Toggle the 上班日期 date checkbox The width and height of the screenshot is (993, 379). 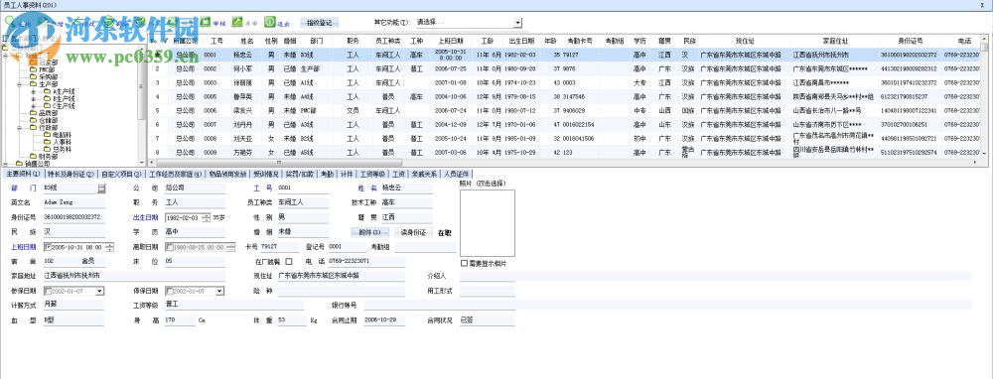click(x=48, y=247)
